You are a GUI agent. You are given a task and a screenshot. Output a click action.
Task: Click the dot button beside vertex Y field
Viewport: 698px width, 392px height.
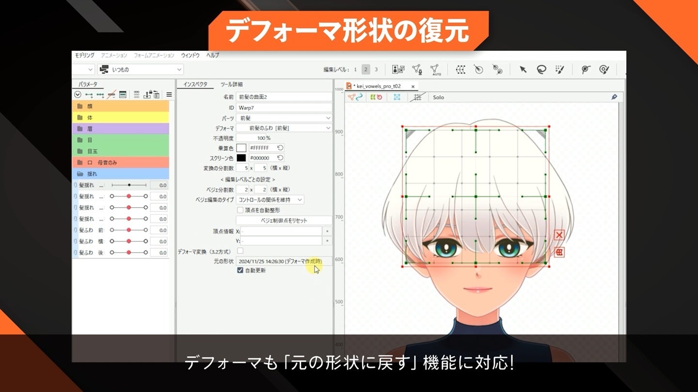pyautogui.click(x=328, y=241)
